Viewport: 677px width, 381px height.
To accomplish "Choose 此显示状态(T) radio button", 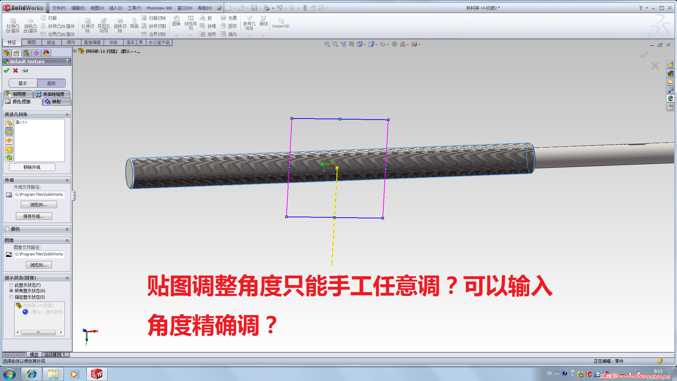I will tap(11, 284).
